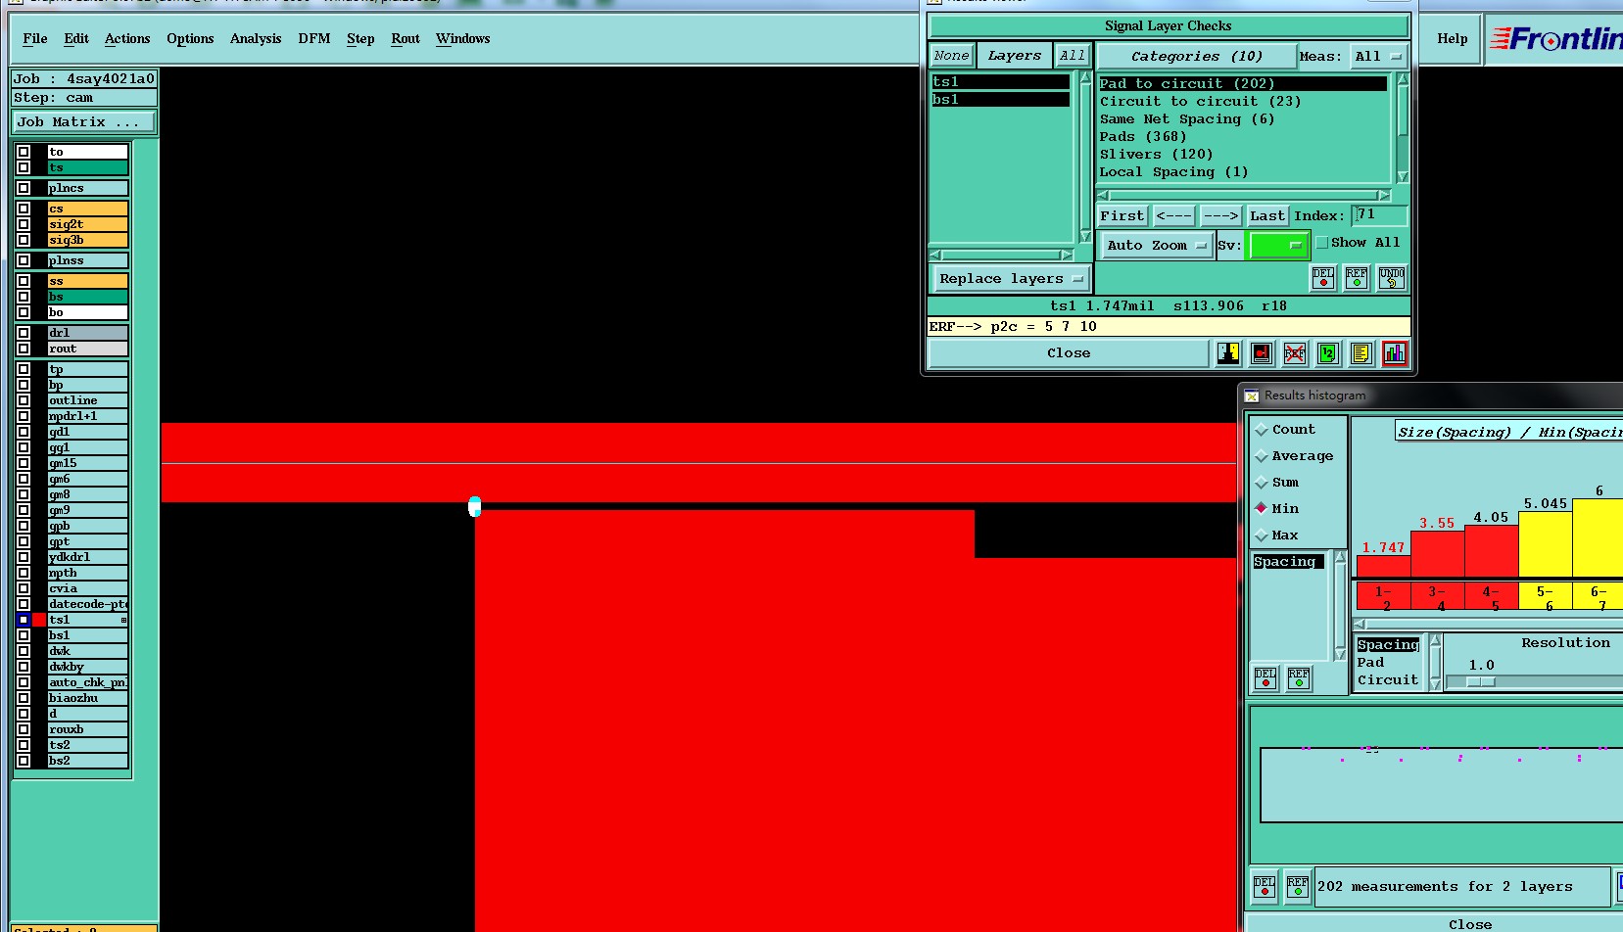Select the Max radio option
Screen dimensions: 1623x932
coord(1262,536)
